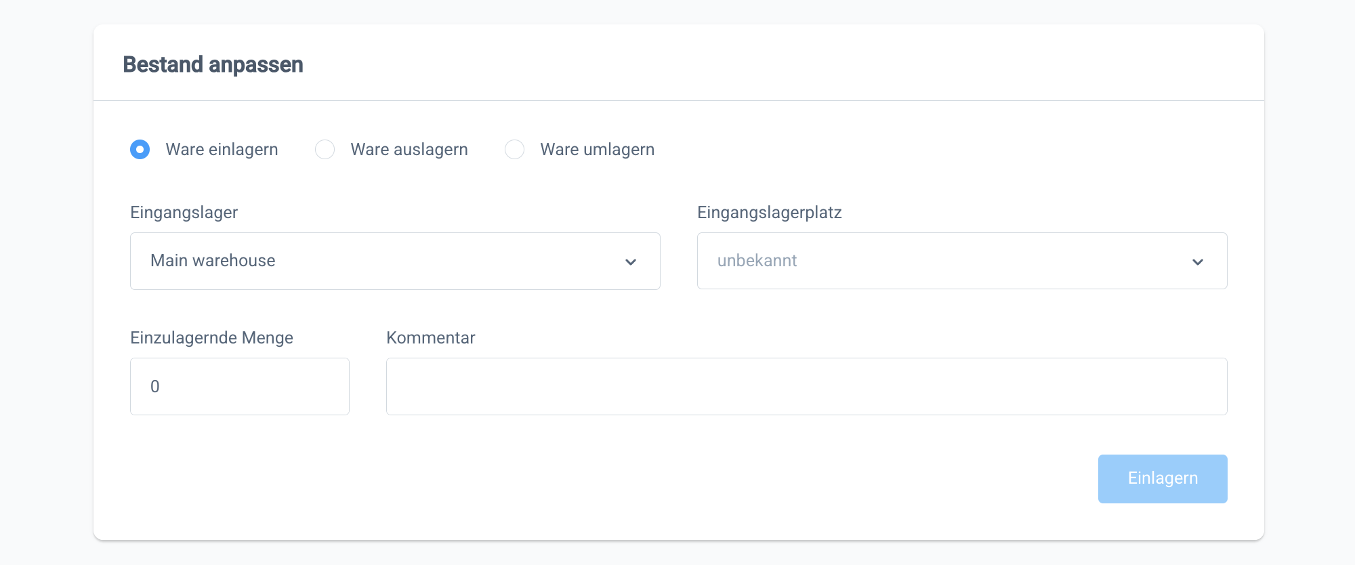Click into the Kommentar text field
Viewport: 1355px width, 565px height.
806,387
